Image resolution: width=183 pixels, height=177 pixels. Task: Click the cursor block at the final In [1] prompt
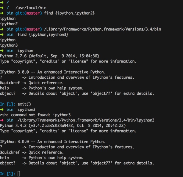(19, 174)
